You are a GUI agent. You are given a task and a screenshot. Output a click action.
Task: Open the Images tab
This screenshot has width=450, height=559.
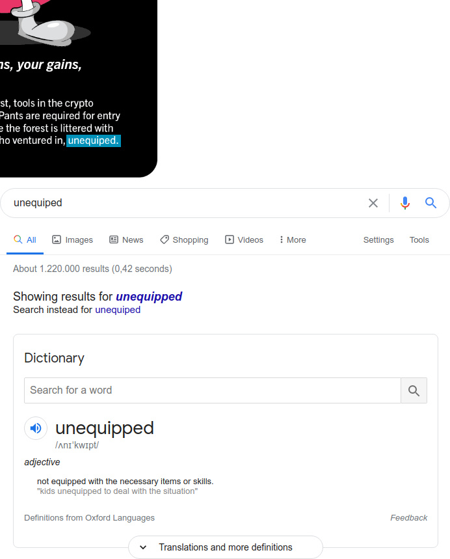(72, 240)
